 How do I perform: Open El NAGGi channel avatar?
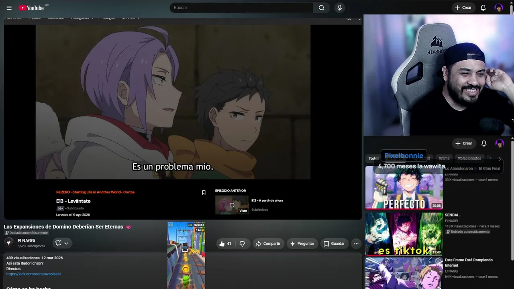coord(9,243)
